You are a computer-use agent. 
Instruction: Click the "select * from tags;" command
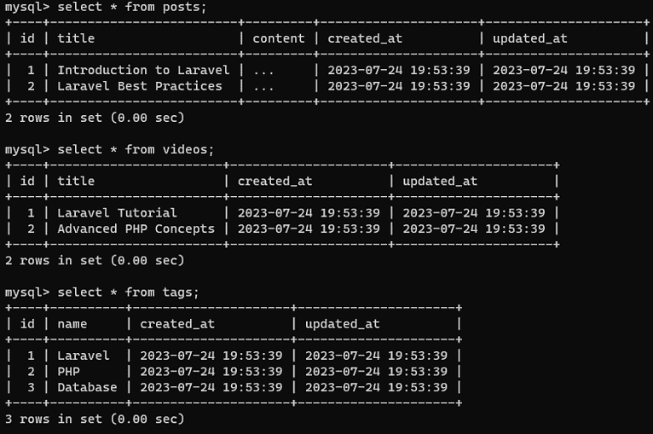pos(128,292)
